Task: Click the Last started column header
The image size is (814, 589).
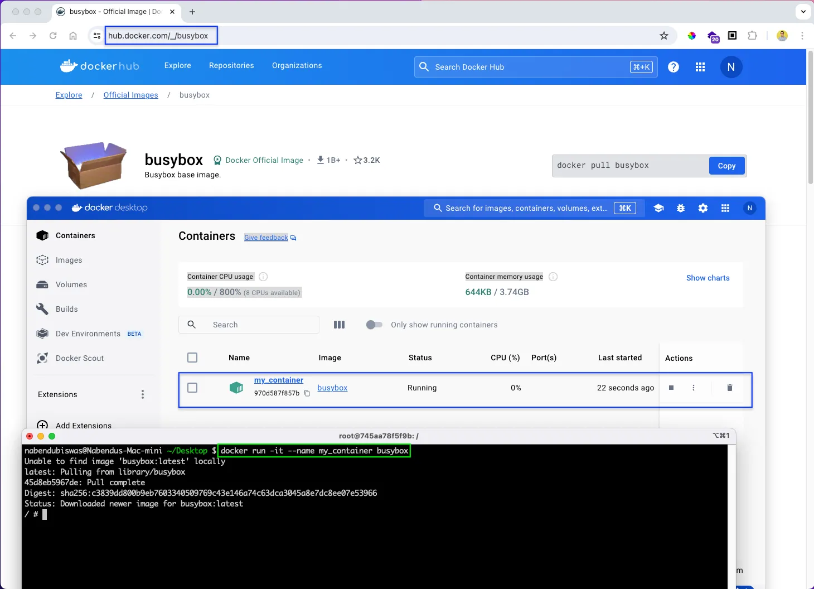Action: tap(620, 358)
